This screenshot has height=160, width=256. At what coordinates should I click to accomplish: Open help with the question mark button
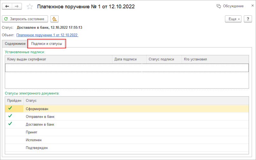point(248,19)
